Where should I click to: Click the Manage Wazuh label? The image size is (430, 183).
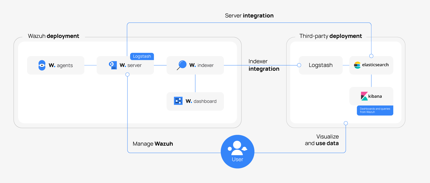point(153,144)
